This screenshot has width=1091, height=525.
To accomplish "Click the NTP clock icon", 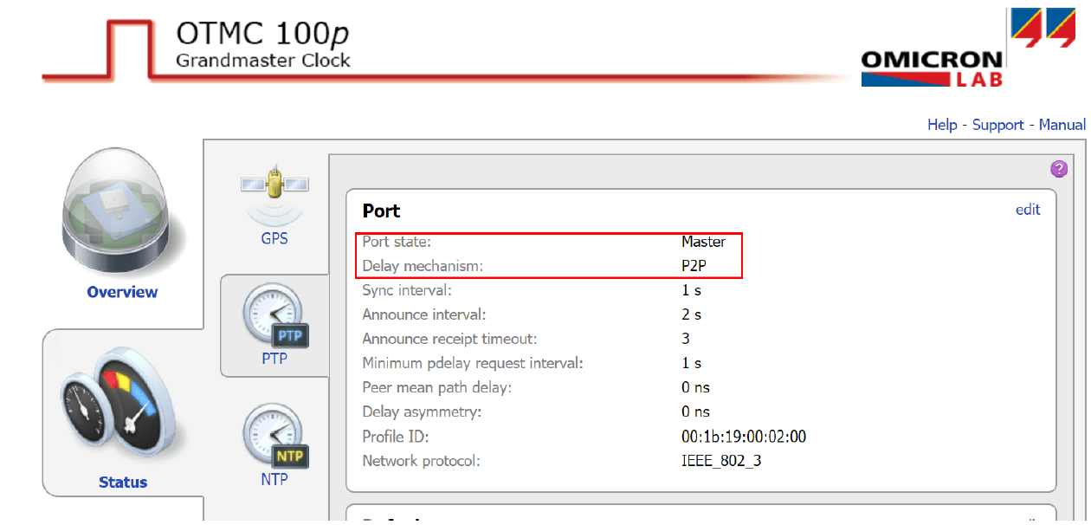I will tap(274, 433).
